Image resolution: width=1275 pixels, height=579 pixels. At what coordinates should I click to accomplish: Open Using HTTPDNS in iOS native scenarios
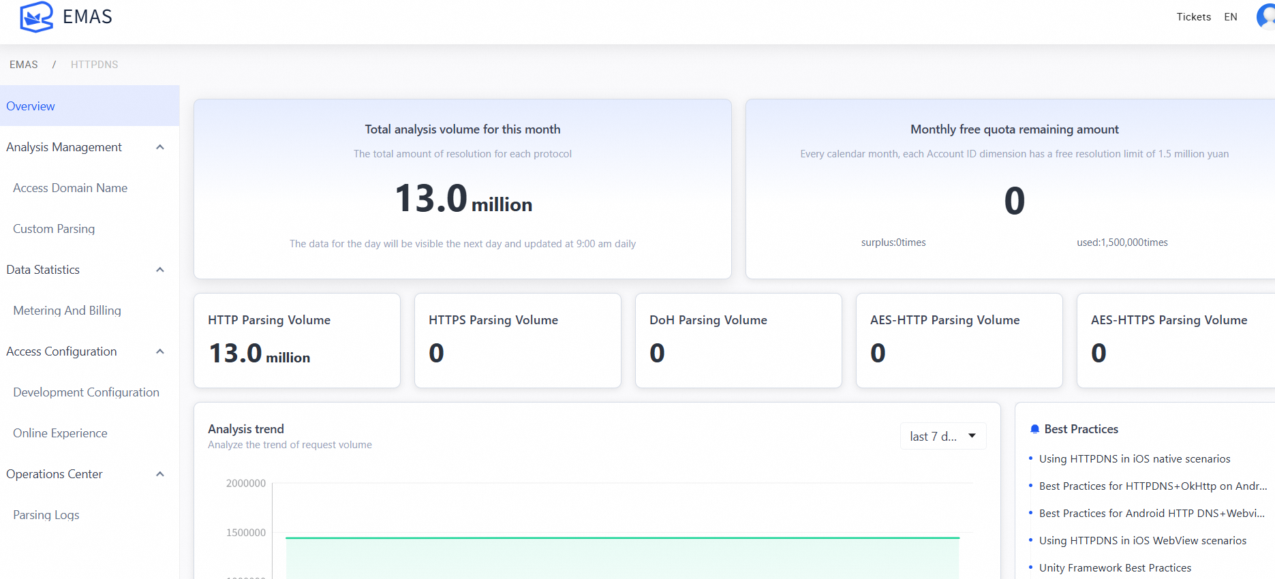click(1135, 459)
